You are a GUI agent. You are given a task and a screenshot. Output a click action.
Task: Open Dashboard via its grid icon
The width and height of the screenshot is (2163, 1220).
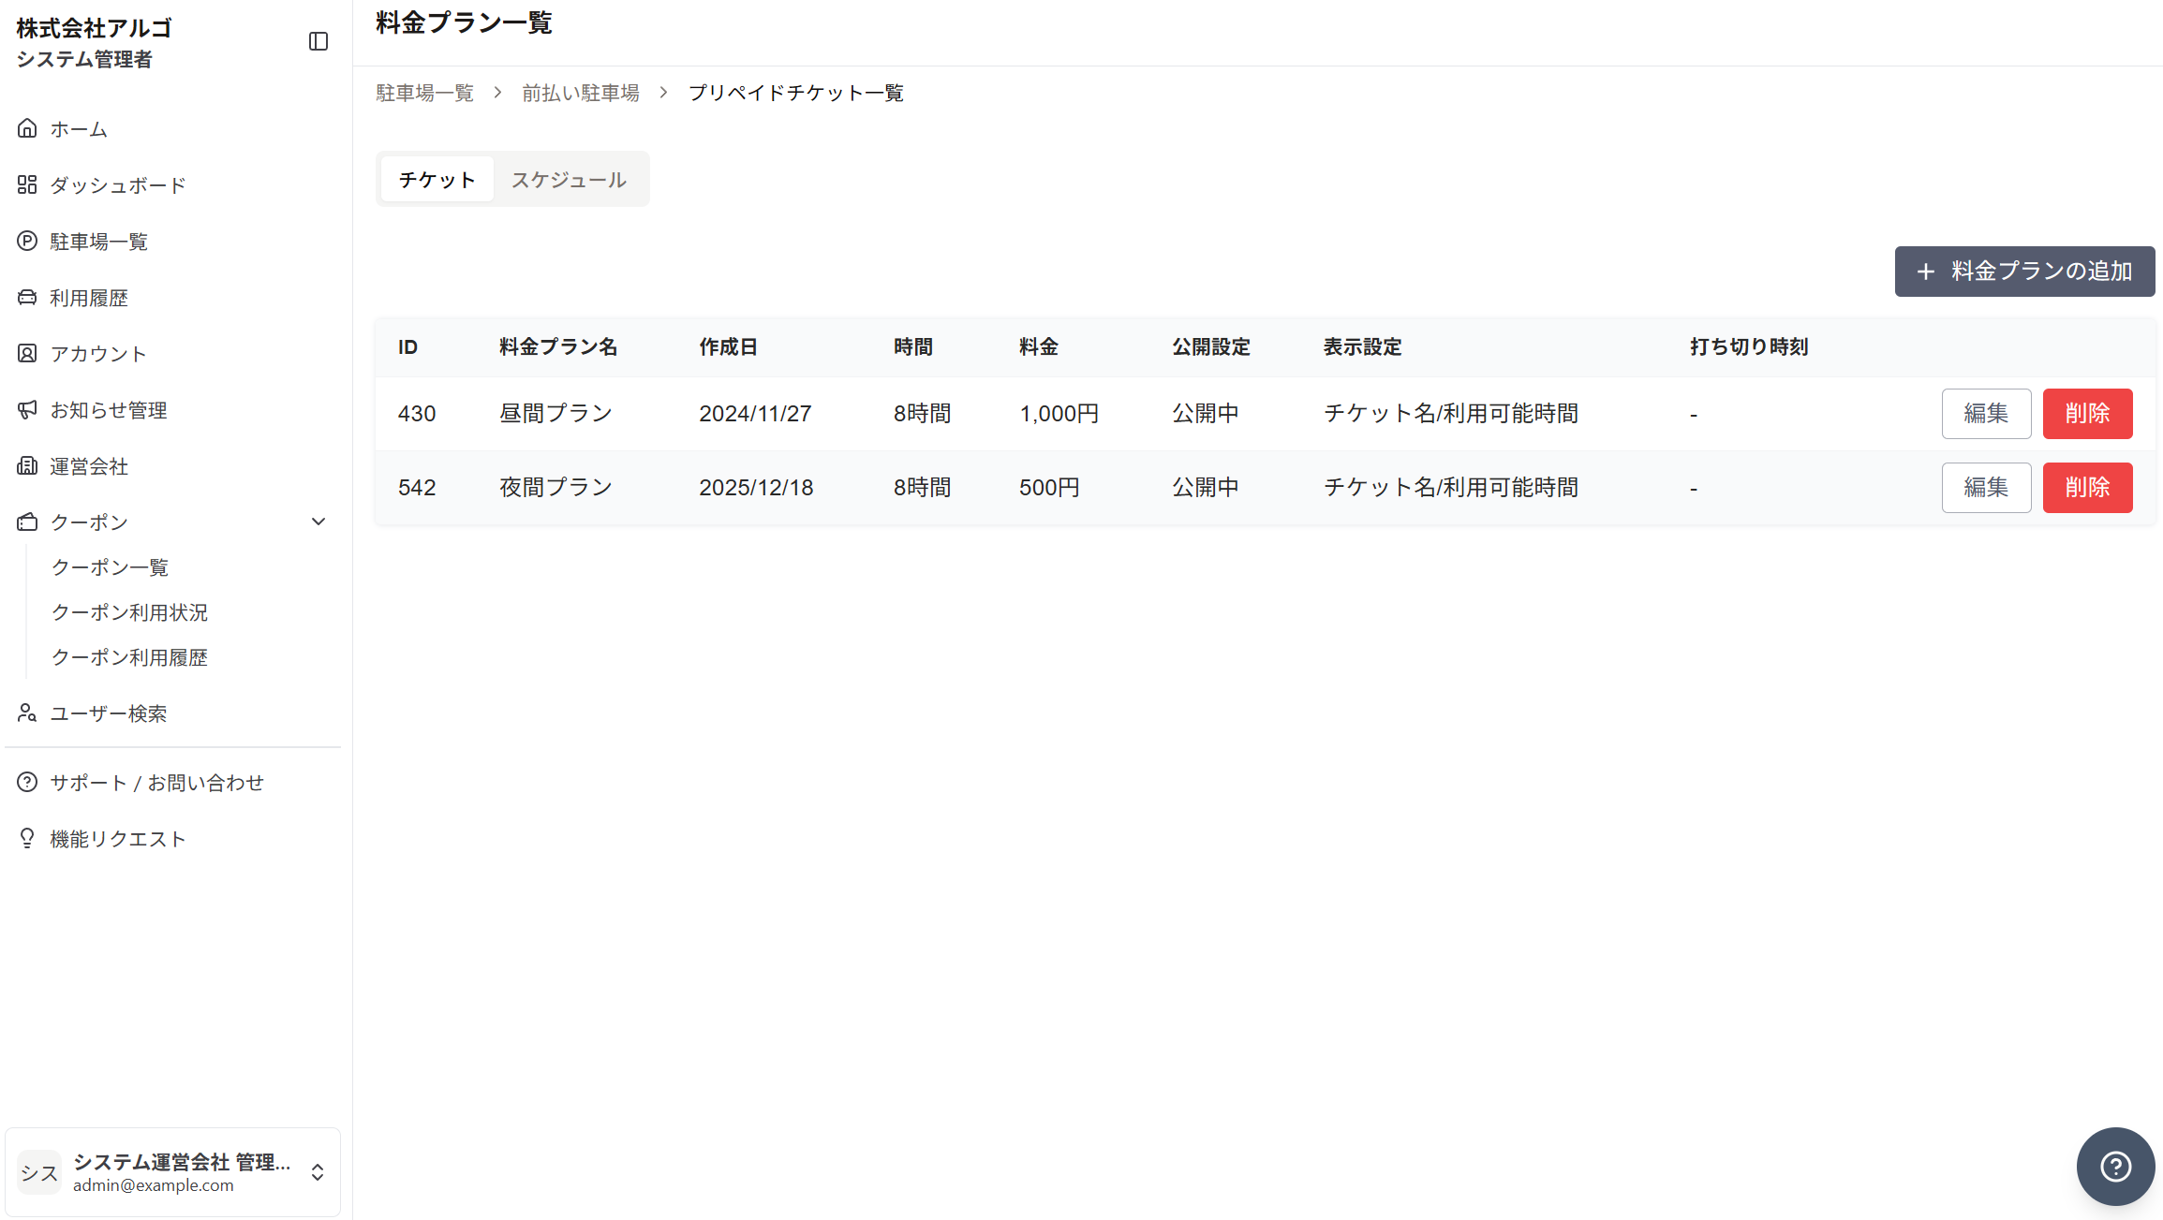(27, 184)
